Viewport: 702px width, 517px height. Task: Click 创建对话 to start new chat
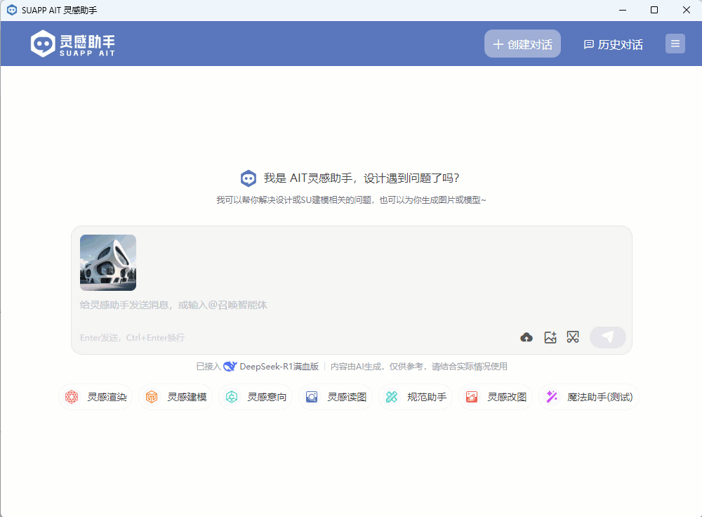(x=522, y=44)
